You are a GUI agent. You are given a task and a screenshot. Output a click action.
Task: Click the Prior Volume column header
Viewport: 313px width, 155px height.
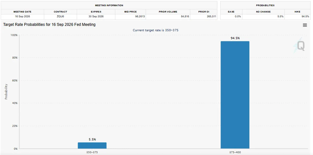click(168, 12)
